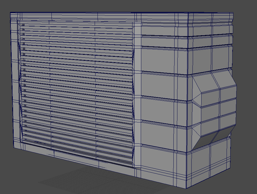
Task: Click the bottom front corner vertex of unit
Action: pos(186,188)
